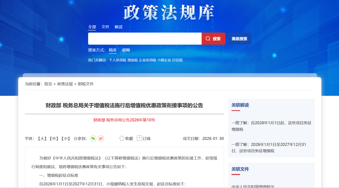Click the magnifier search icon

(x=208, y=38)
